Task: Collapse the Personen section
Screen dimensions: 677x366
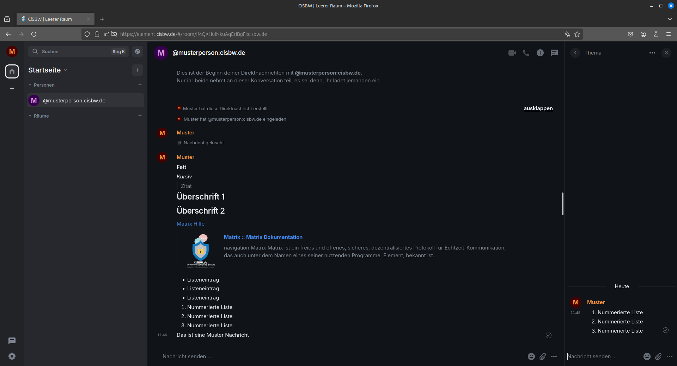Action: tap(30, 85)
